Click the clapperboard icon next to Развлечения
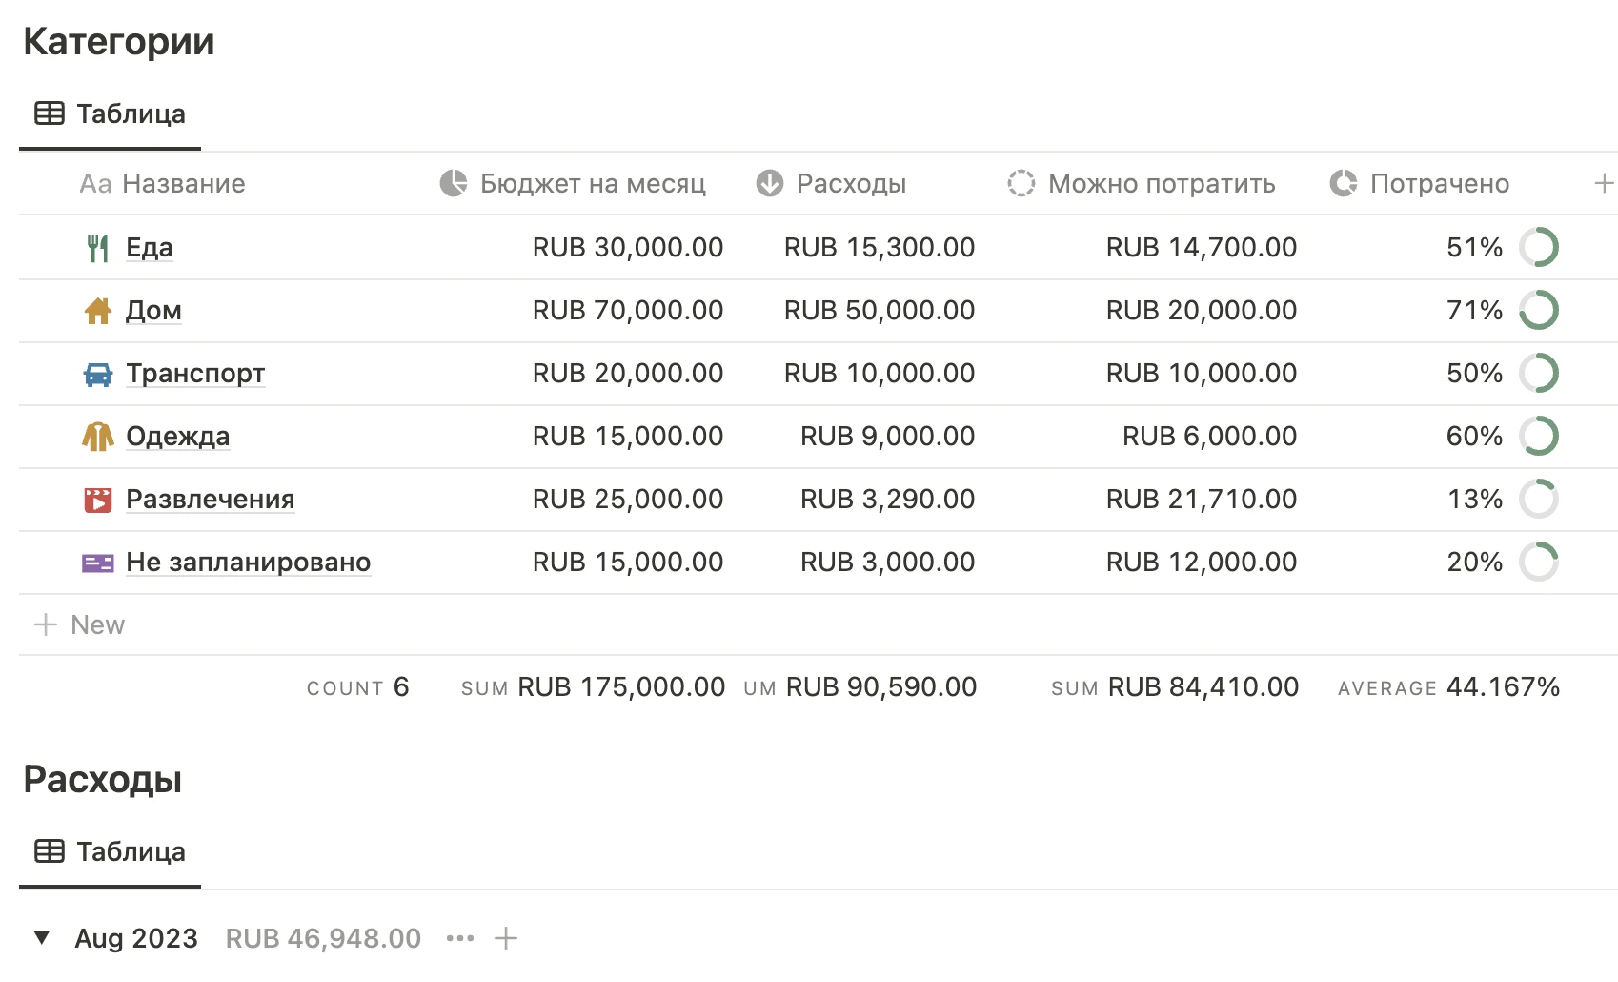This screenshot has width=1618, height=982. (x=97, y=500)
